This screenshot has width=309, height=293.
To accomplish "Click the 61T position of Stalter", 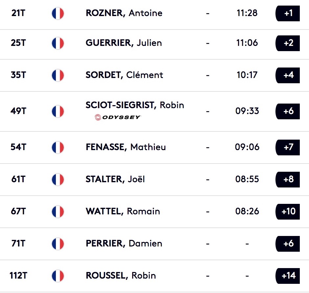I will click(x=18, y=179).
